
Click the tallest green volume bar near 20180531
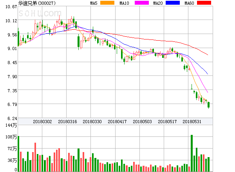[x=192, y=153]
